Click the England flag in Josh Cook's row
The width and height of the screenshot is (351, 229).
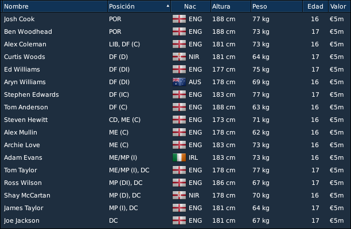pos(179,19)
